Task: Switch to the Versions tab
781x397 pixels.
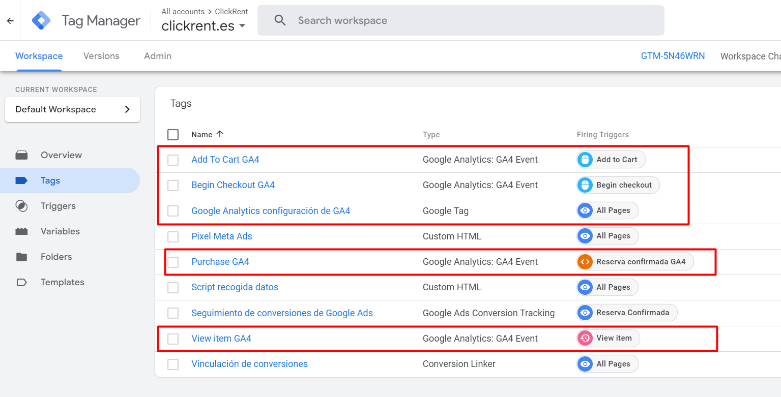Action: (101, 56)
